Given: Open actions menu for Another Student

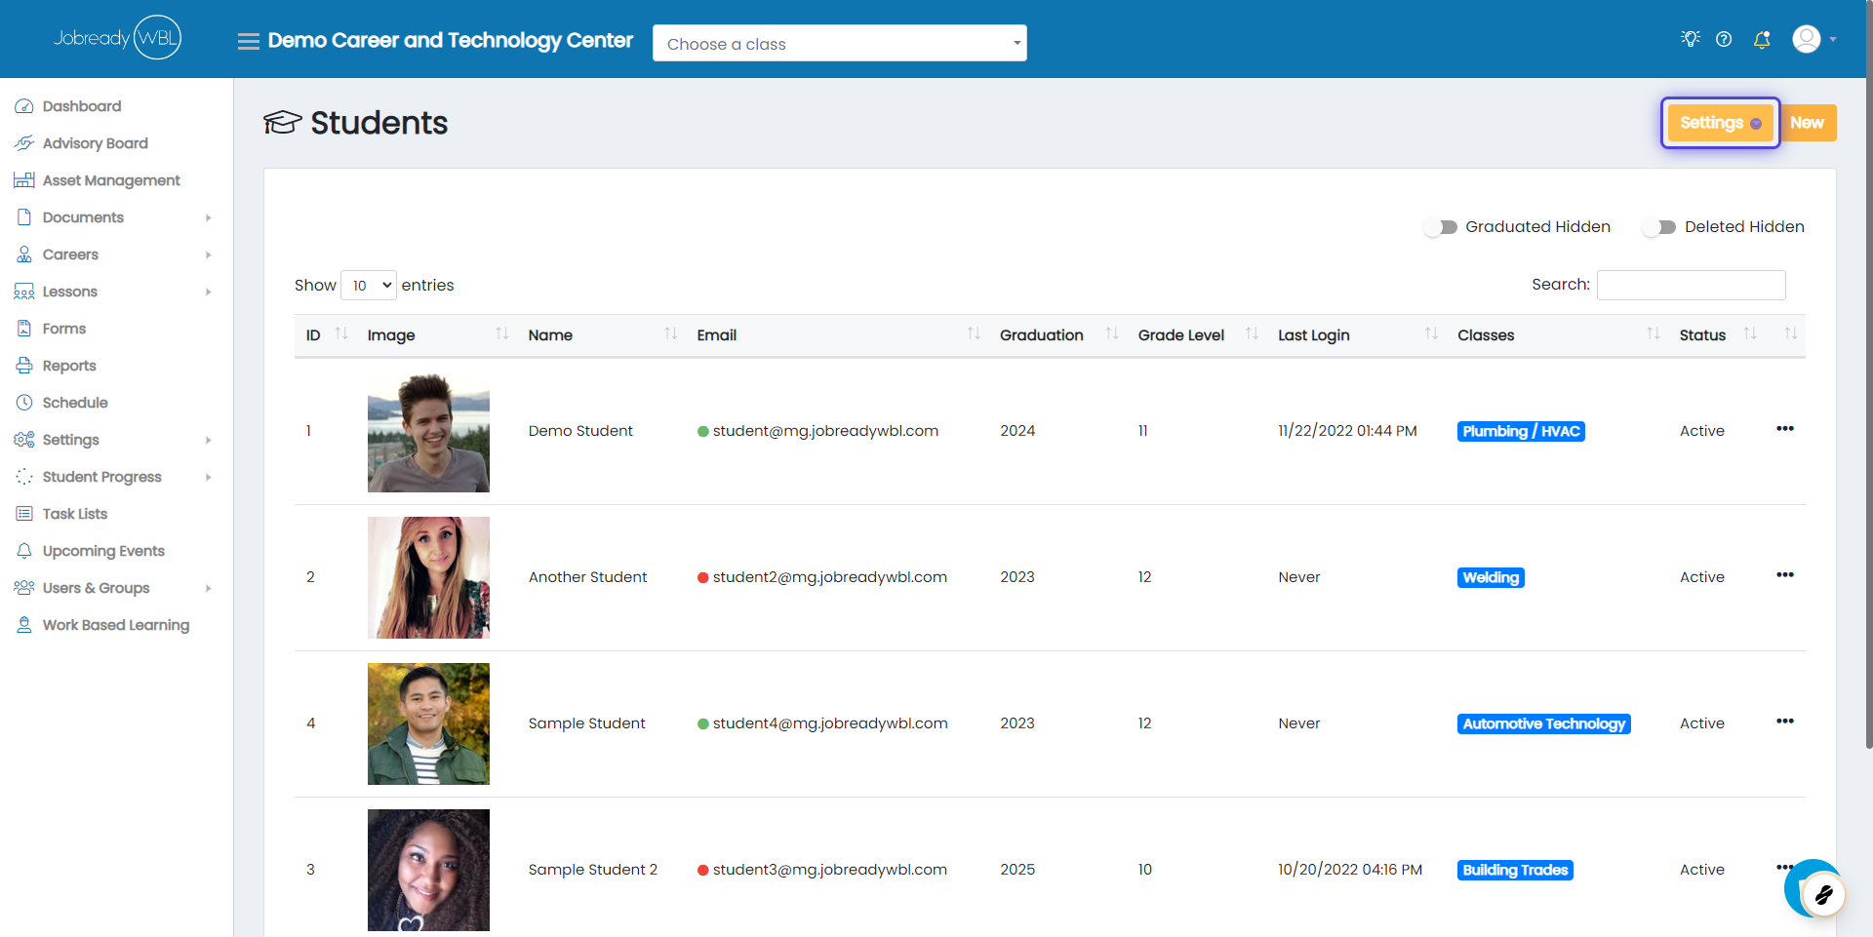Looking at the screenshot, I should point(1785,575).
